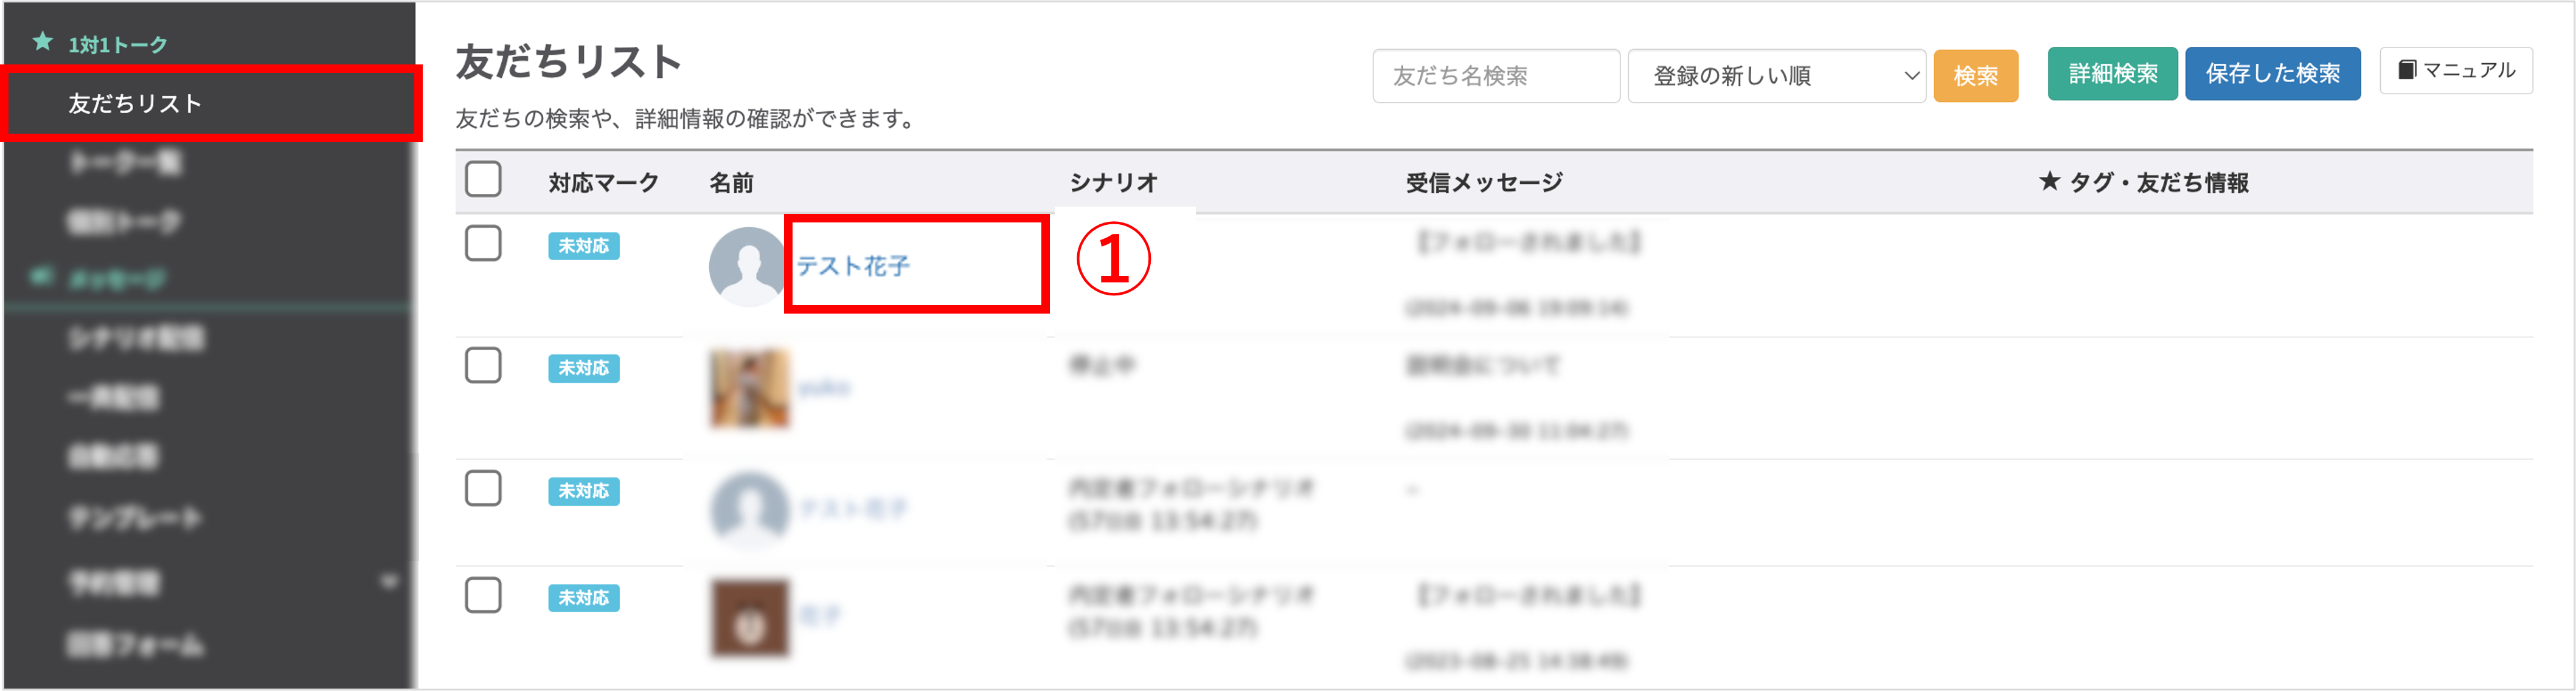Screen dimensions: 2576x691
Task: Click the orange 検索 button
Action: (x=1975, y=76)
